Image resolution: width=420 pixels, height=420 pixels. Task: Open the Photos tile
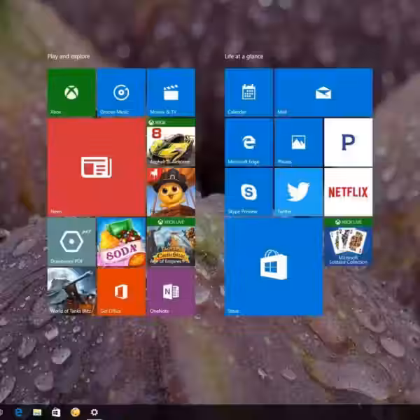pyautogui.click(x=298, y=142)
